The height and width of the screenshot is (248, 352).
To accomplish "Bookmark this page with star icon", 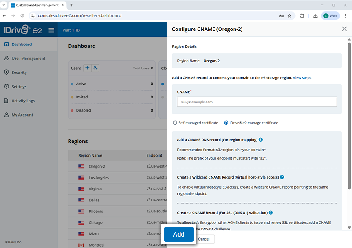I will (x=290, y=16).
